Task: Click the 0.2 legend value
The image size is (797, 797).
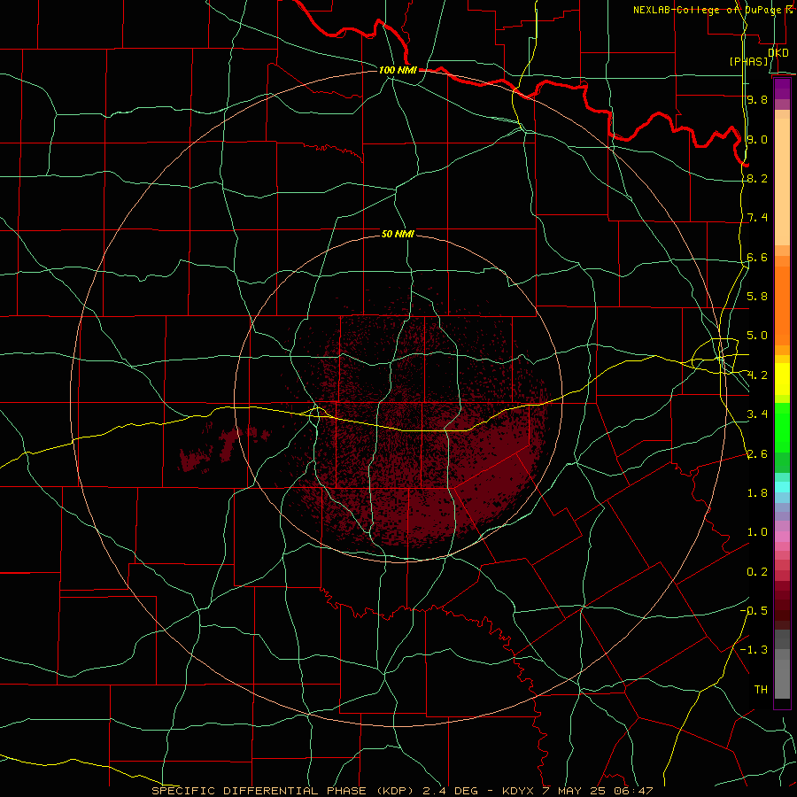Action: click(x=757, y=572)
